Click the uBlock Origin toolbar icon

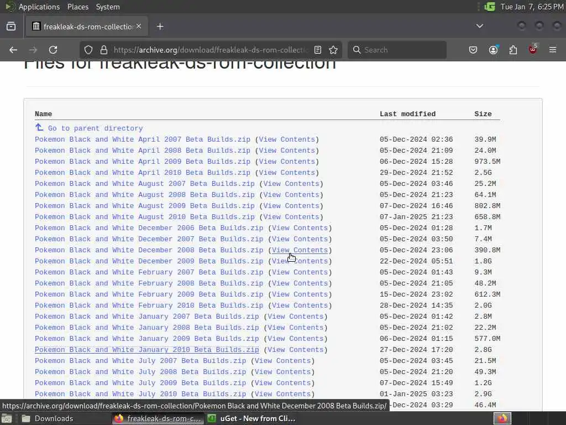tap(533, 49)
